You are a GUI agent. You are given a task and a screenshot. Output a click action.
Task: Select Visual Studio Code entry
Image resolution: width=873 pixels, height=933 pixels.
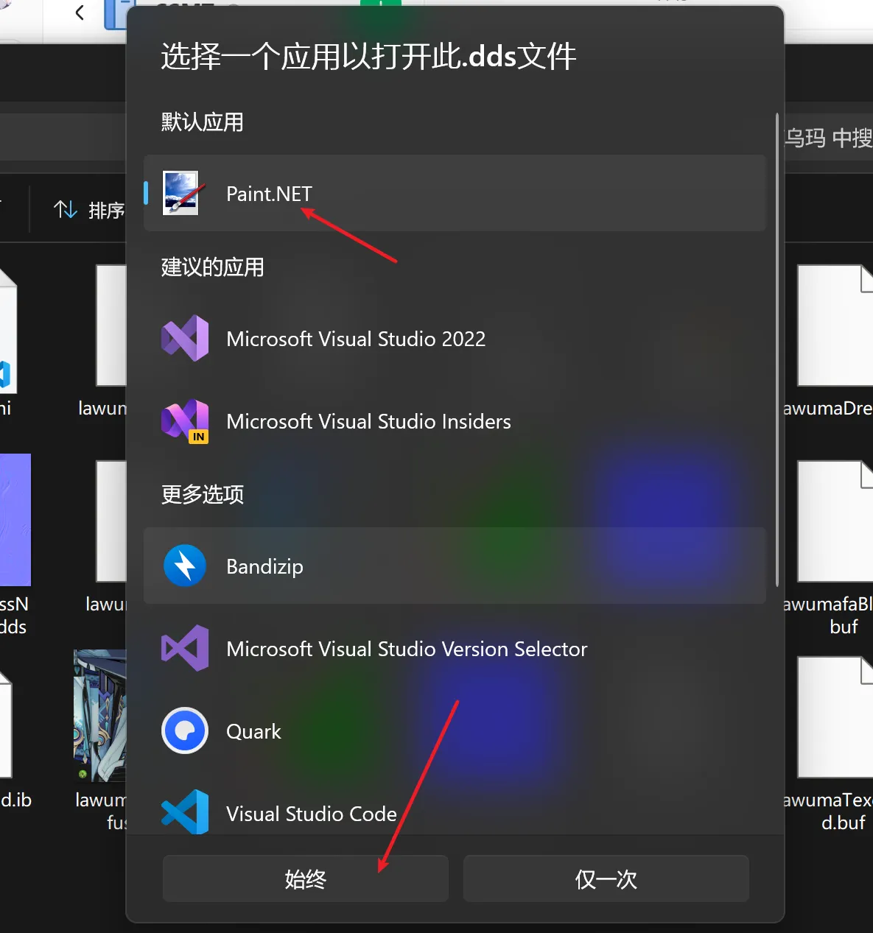click(x=311, y=814)
